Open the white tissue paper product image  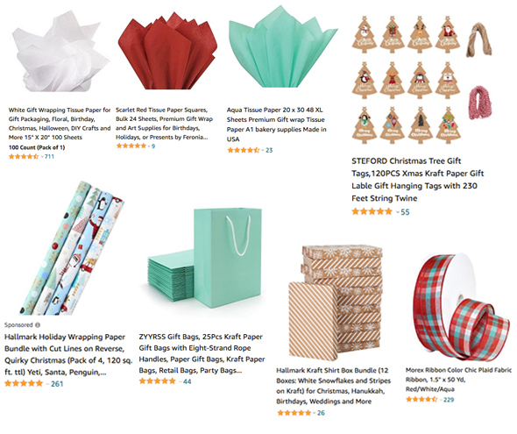[60, 51]
